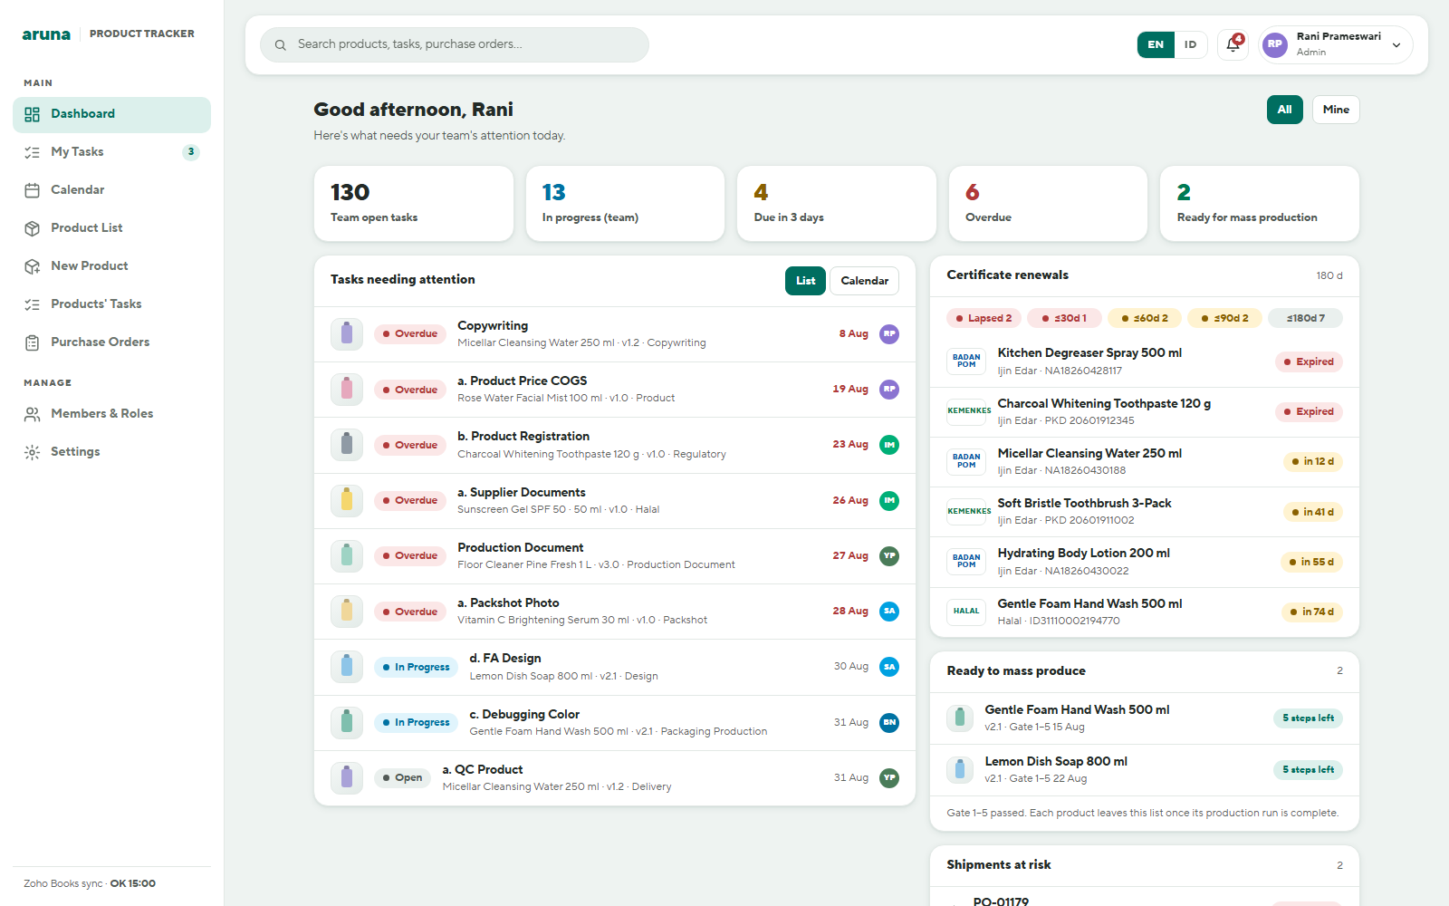Image resolution: width=1449 pixels, height=906 pixels.
Task: Click the RP avatar on Copywriting task
Action: (x=889, y=334)
